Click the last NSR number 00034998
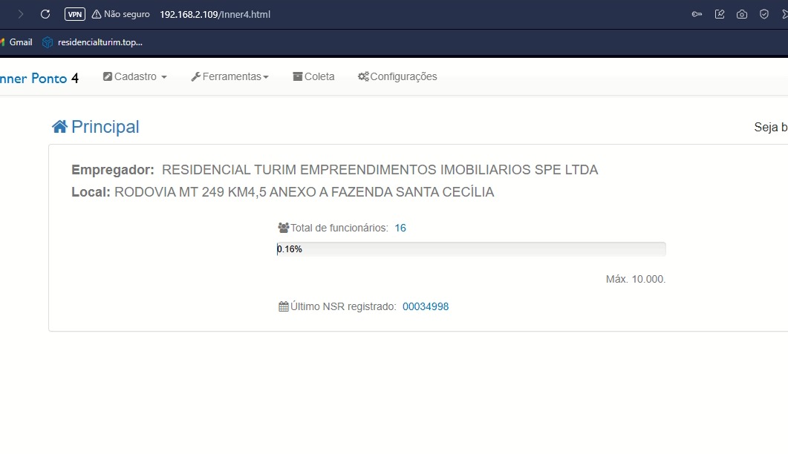Image resolution: width=788 pixels, height=454 pixels. [x=426, y=306]
